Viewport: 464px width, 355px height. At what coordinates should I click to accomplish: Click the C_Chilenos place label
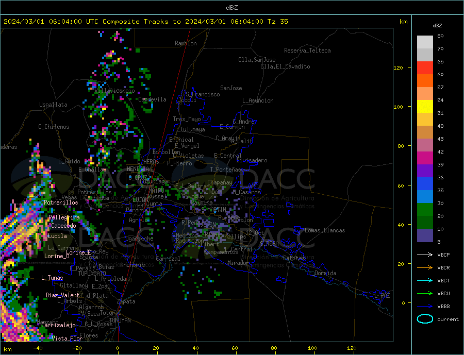[54, 127]
